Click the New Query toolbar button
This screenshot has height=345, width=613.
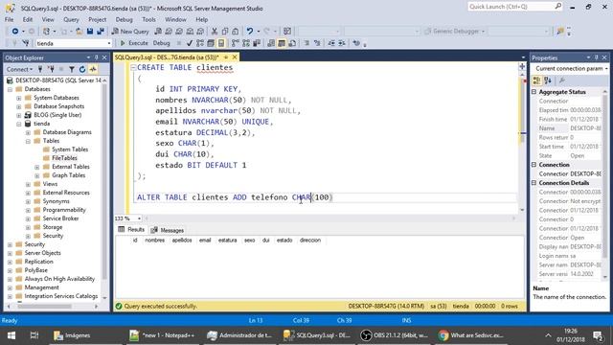pyautogui.click(x=130, y=32)
